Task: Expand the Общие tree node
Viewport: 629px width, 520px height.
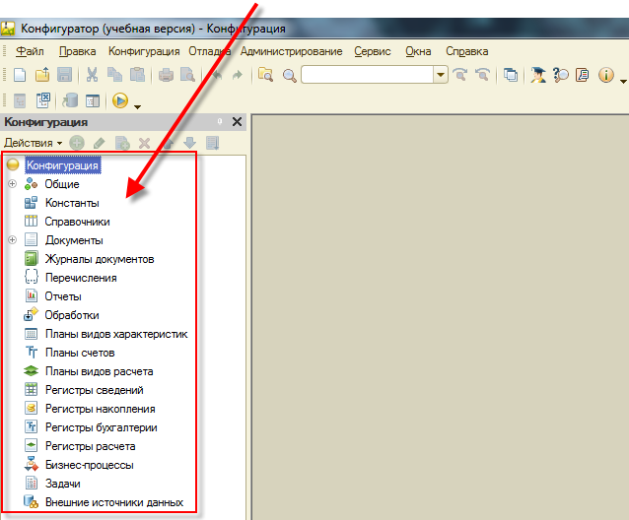Action: tap(12, 184)
